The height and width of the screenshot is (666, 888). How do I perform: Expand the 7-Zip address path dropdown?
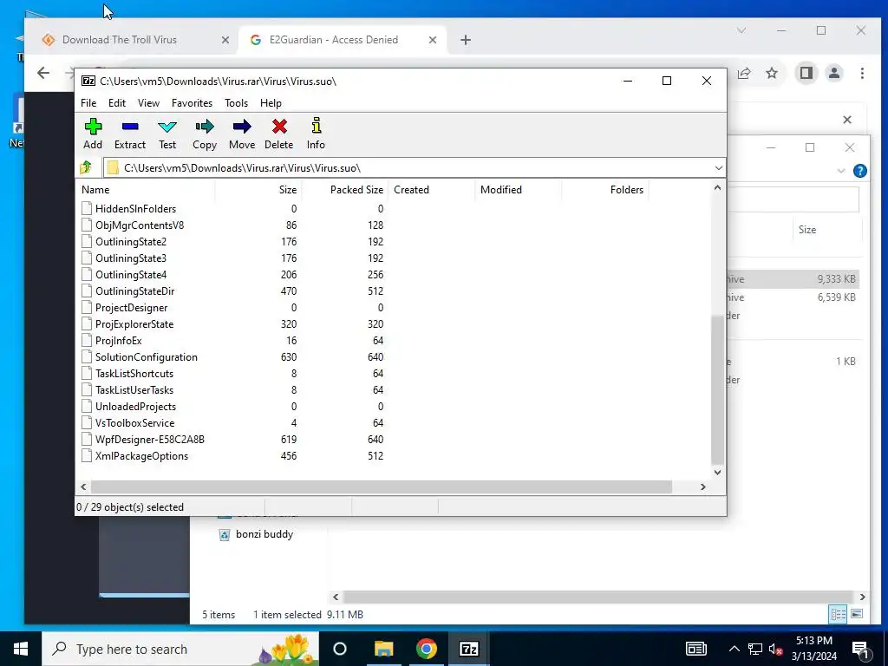[x=719, y=167]
